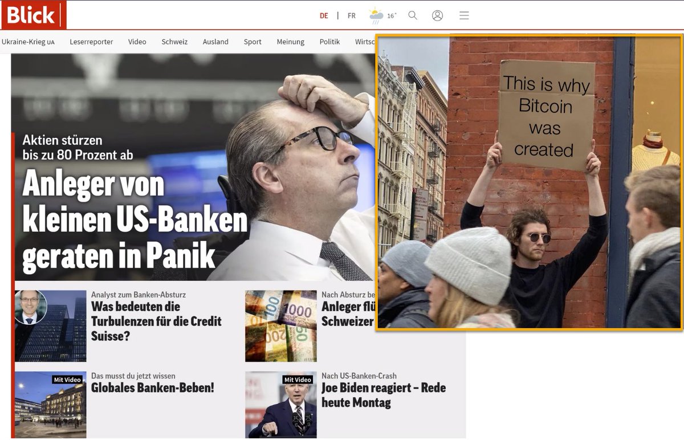Viewport: 684px width, 440px height.
Task: Open the Schweiz section
Action: (174, 42)
